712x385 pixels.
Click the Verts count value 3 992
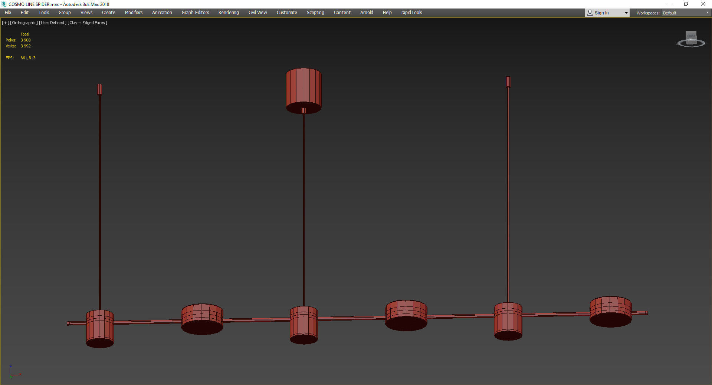pos(26,46)
